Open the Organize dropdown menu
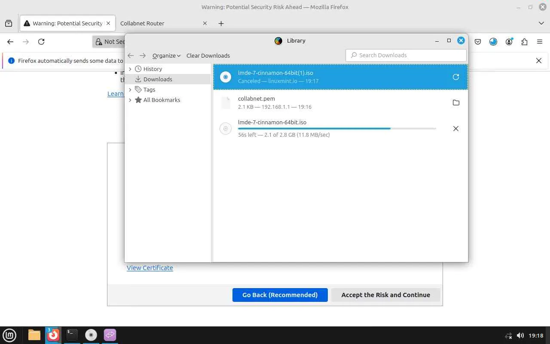550x344 pixels. pyautogui.click(x=166, y=55)
